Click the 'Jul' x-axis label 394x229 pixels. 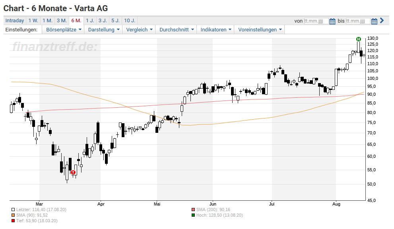(272, 204)
